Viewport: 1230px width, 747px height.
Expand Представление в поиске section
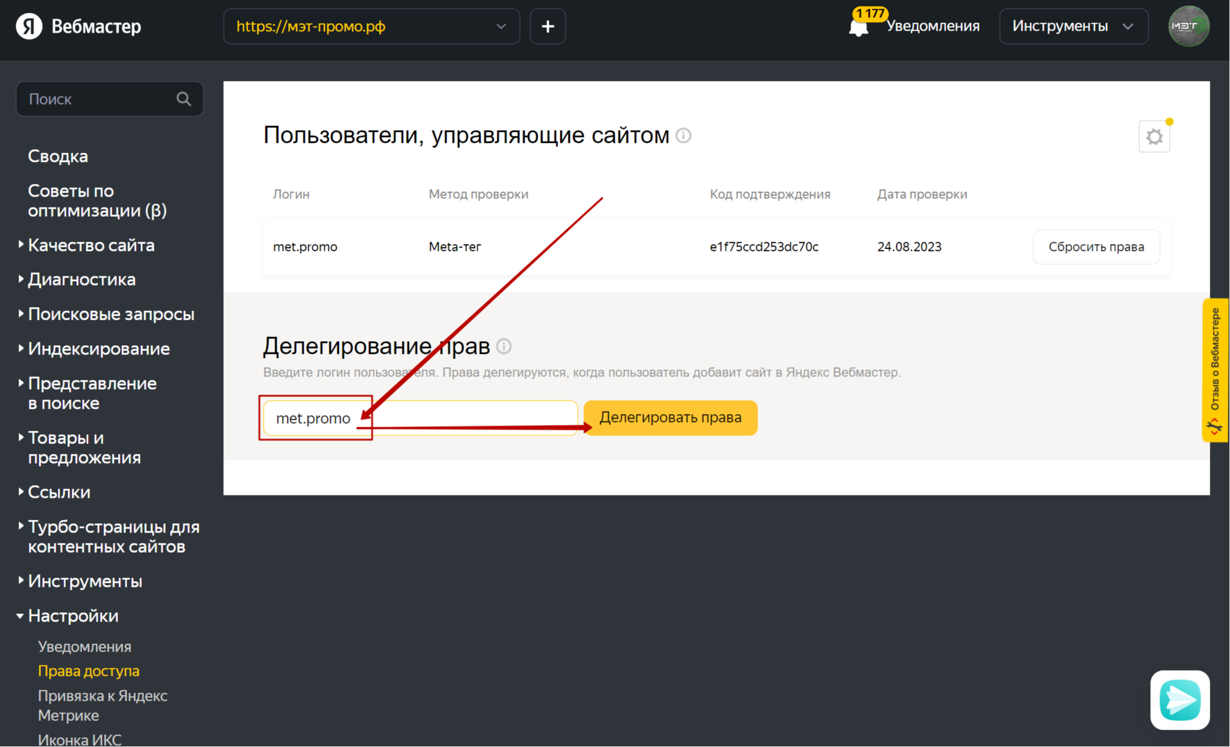pyautogui.click(x=92, y=393)
